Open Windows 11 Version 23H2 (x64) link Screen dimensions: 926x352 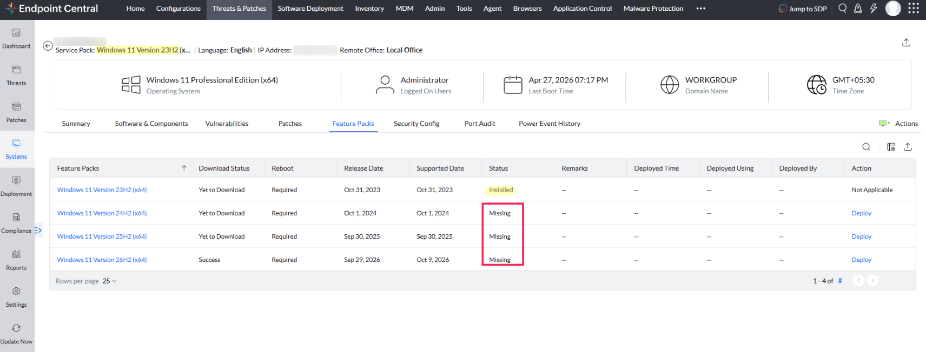click(x=102, y=190)
